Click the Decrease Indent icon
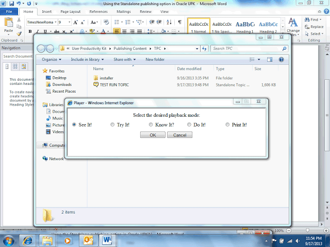Viewport: 330px width, 247px height. [152, 22]
